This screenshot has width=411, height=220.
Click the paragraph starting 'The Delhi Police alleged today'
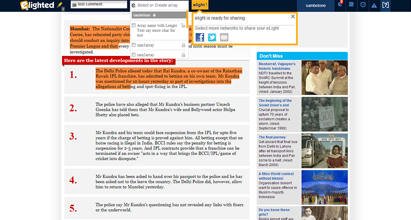169,79
